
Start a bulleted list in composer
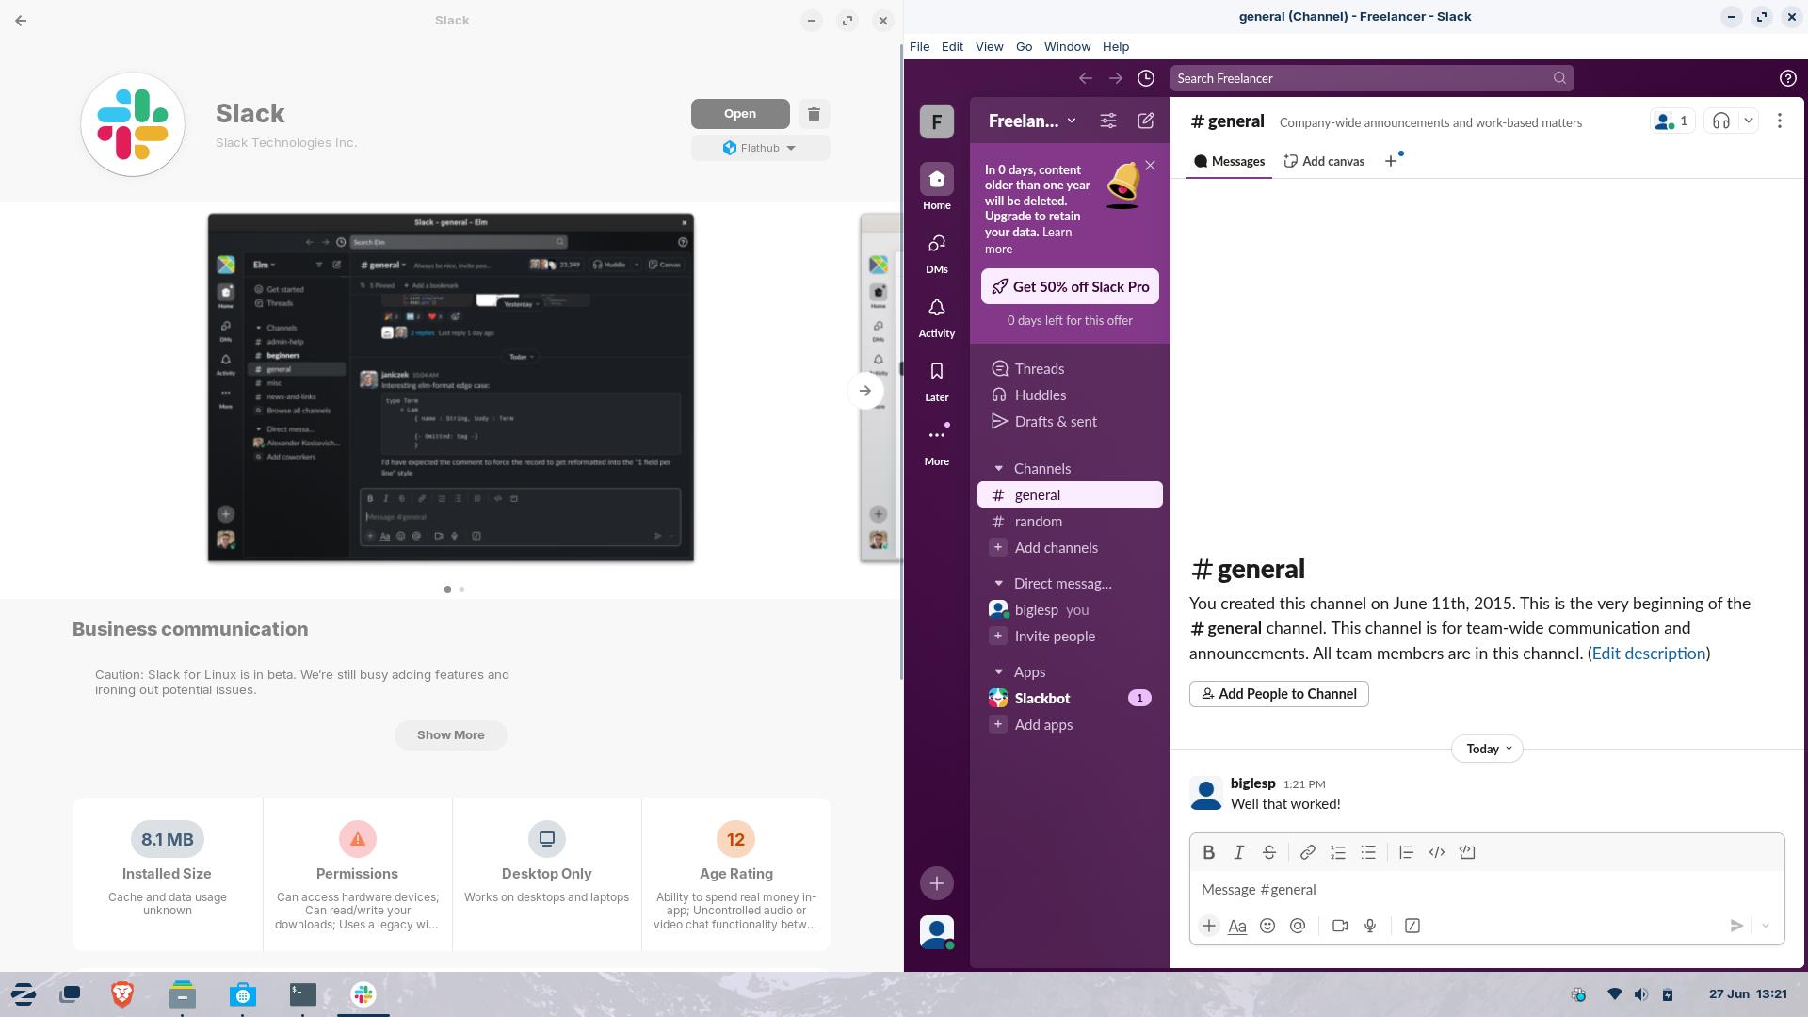(1368, 852)
